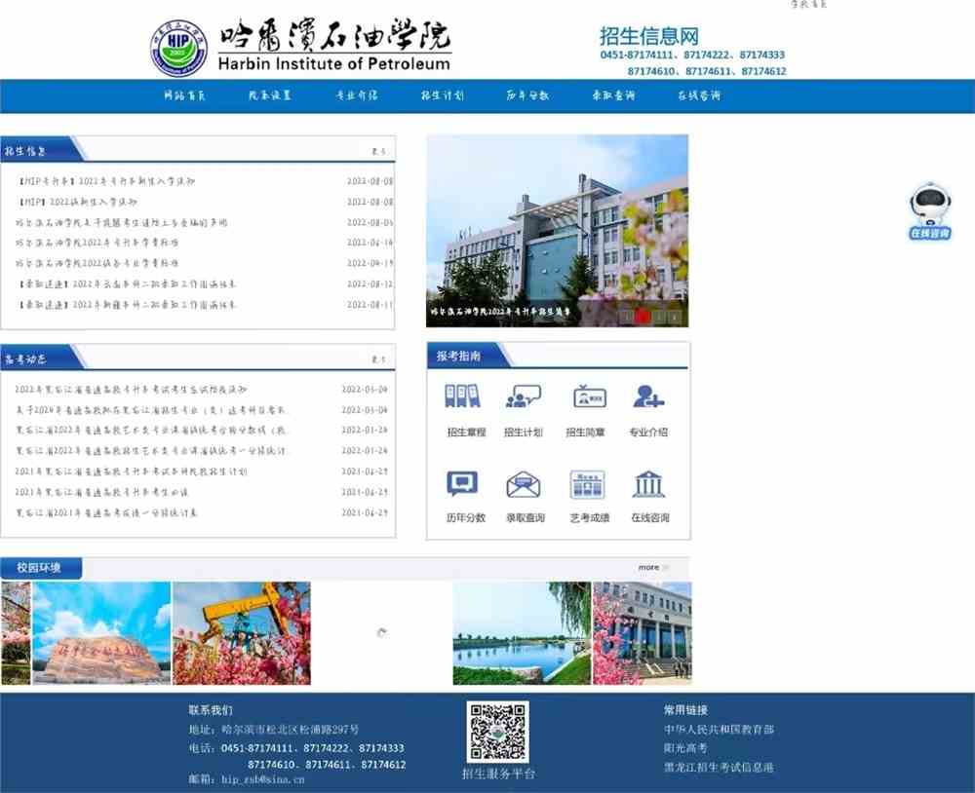Open 在线咨询 in top navigation bar
This screenshot has height=793, width=975.
(x=699, y=95)
